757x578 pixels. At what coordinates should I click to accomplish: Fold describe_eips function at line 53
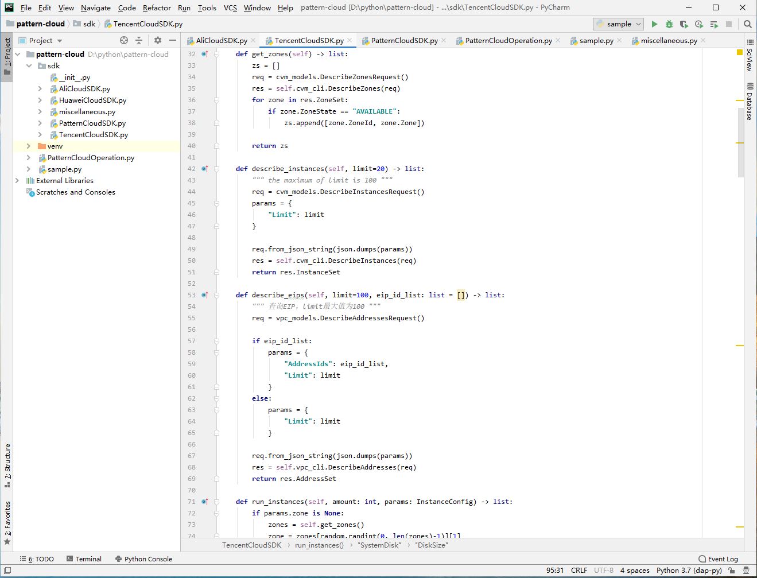click(x=217, y=295)
